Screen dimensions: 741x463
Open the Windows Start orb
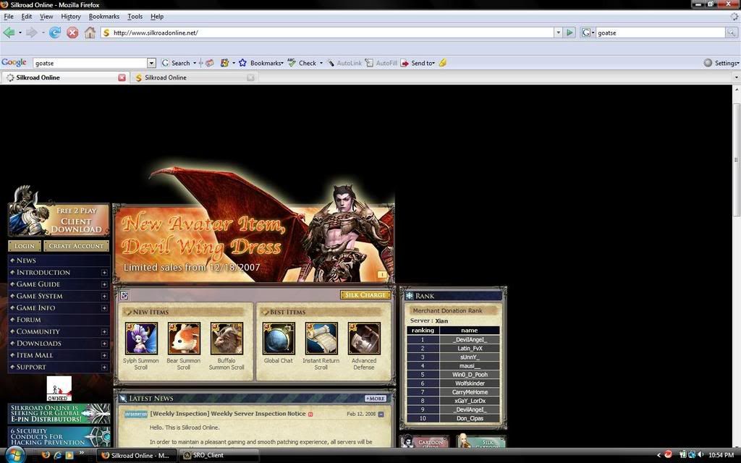[x=14, y=456]
